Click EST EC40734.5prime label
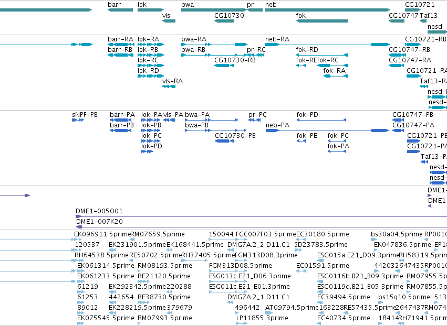 [344, 318]
